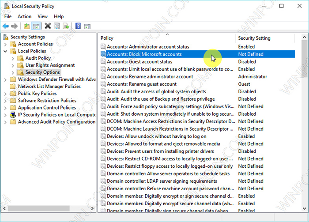Viewport: 309px width, 222px height.
Task: Expand Advanced Audit Policy Configuration node
Action: 5,122
